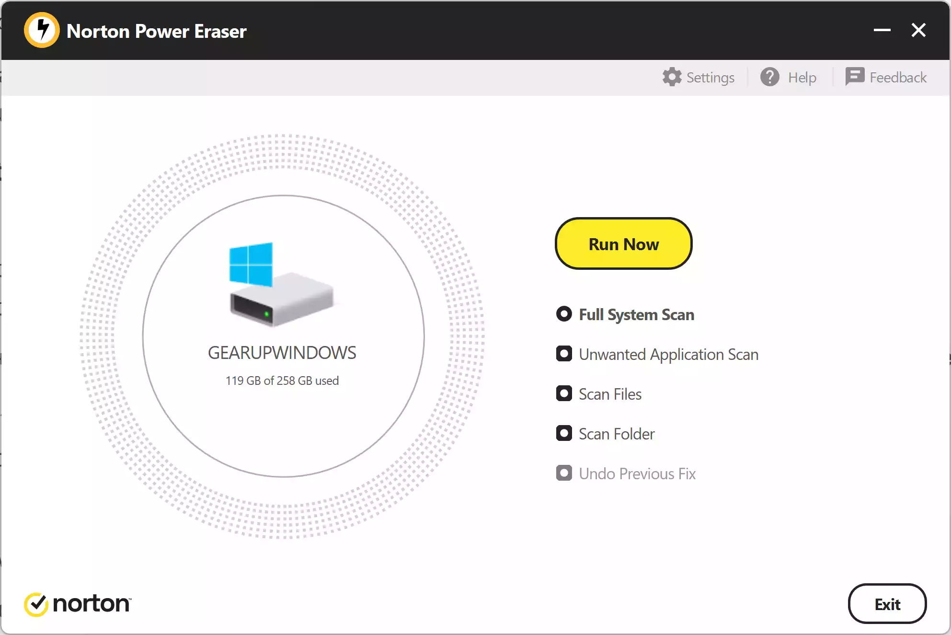The width and height of the screenshot is (951, 635).
Task: Click the Exit button
Action: 887,604
